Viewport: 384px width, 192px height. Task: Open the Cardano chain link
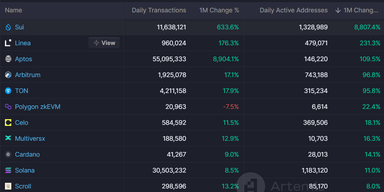(x=28, y=154)
